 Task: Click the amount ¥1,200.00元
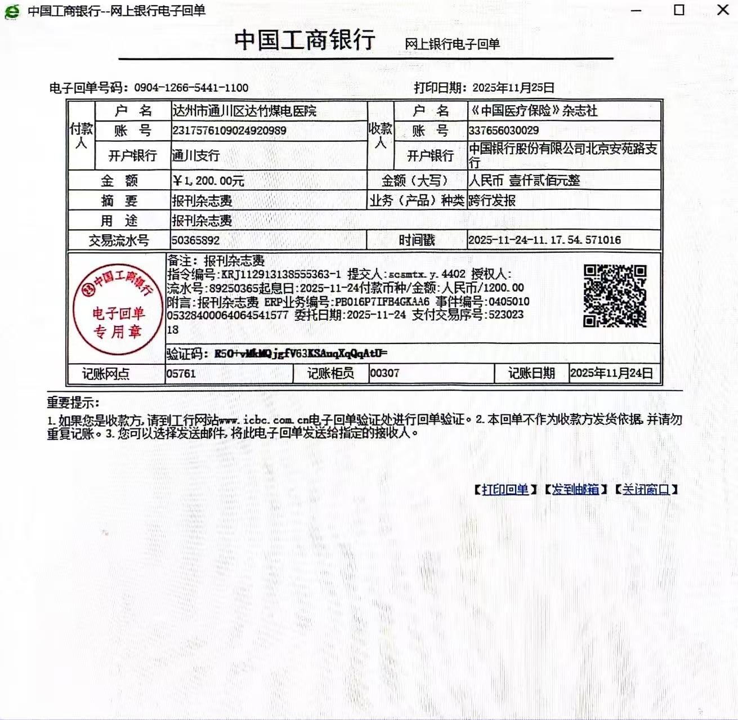tap(208, 181)
